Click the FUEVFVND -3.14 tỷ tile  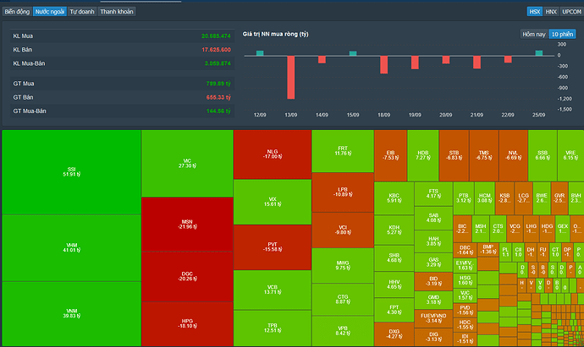(433, 318)
